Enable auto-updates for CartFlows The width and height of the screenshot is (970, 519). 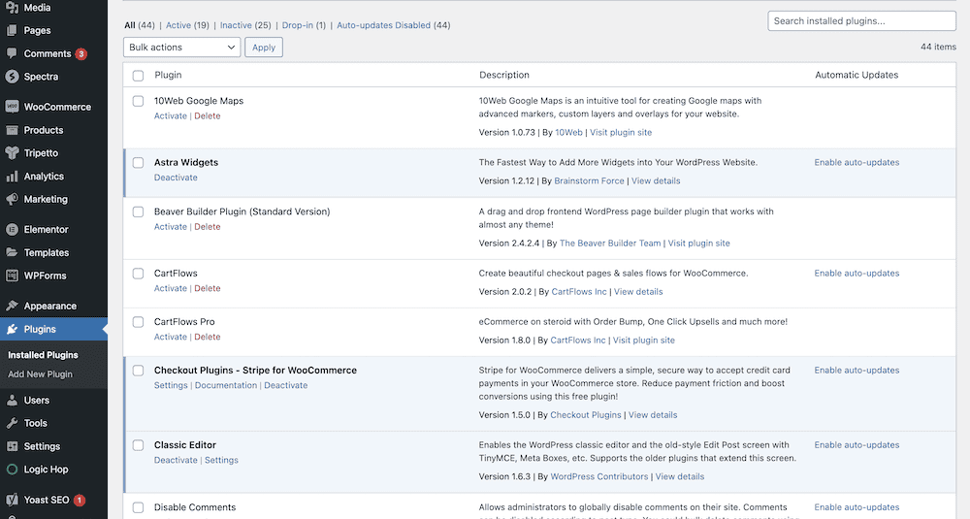tap(857, 274)
